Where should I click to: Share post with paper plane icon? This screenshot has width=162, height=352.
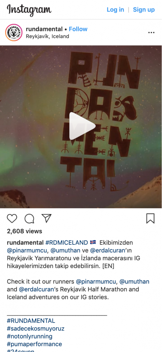tap(46, 218)
